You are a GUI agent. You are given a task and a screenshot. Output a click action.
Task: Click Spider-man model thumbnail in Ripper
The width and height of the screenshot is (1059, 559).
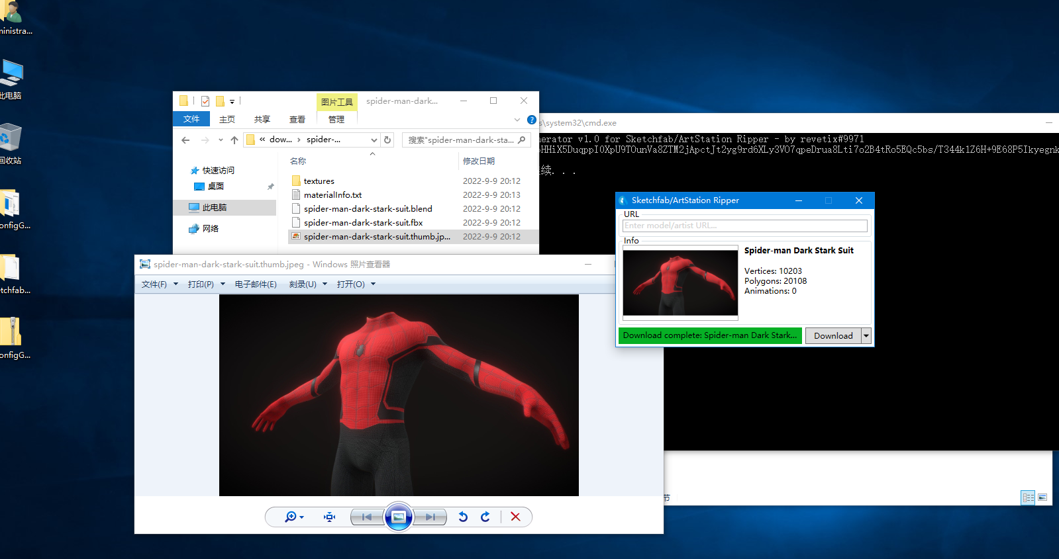click(680, 282)
